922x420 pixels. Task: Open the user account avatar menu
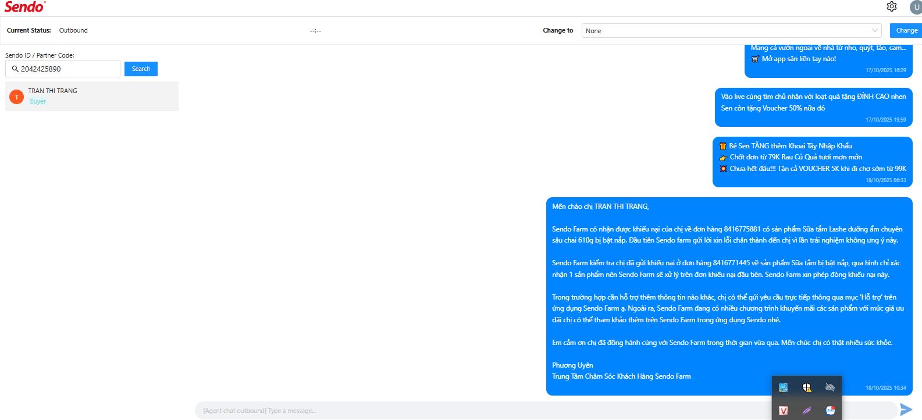tap(916, 7)
